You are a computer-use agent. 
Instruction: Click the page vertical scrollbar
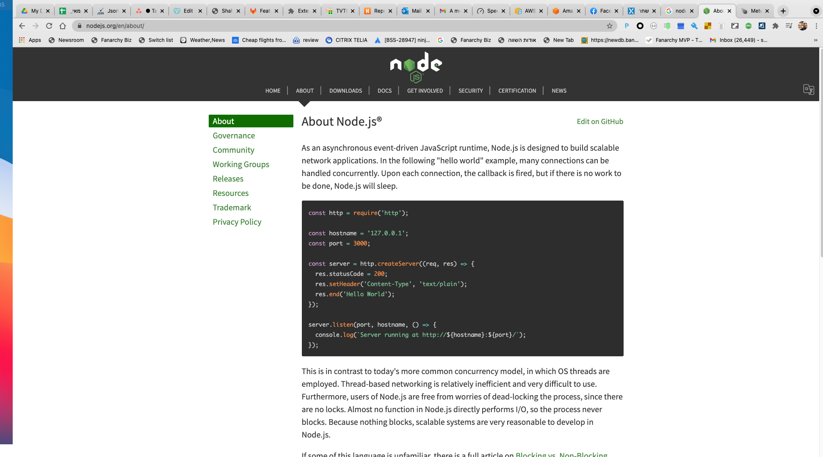tap(821, 152)
